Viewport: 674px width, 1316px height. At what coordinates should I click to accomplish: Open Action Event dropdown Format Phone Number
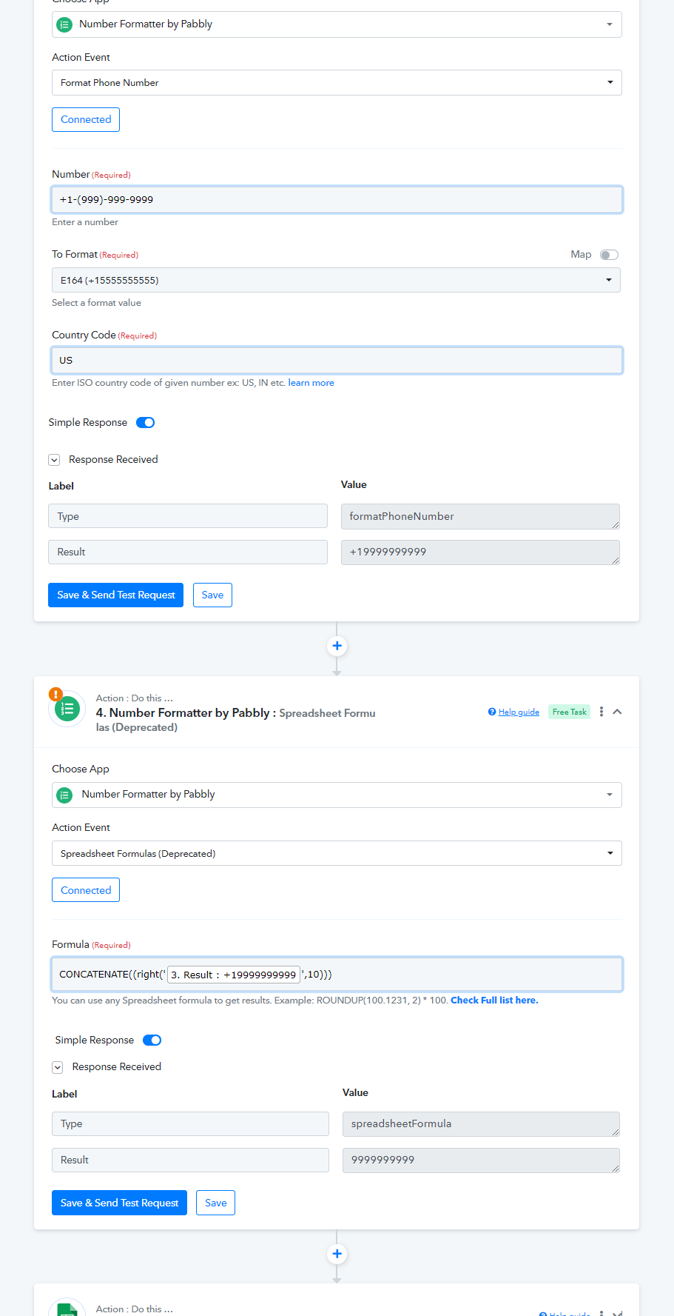pyautogui.click(x=337, y=83)
